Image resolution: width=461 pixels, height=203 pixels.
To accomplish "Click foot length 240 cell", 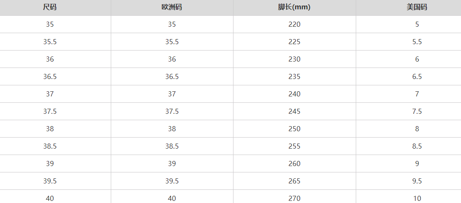I will 294,94.
